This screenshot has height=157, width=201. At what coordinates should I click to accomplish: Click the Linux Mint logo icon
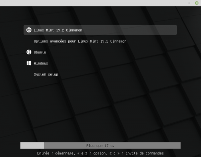pos(29,30)
